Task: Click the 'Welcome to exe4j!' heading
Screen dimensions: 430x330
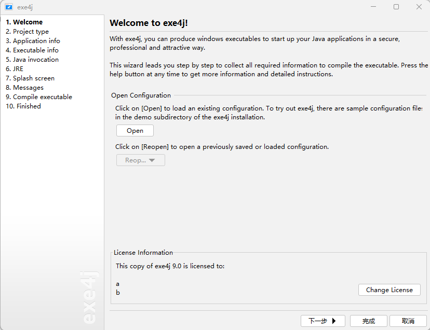Action: pyautogui.click(x=149, y=23)
